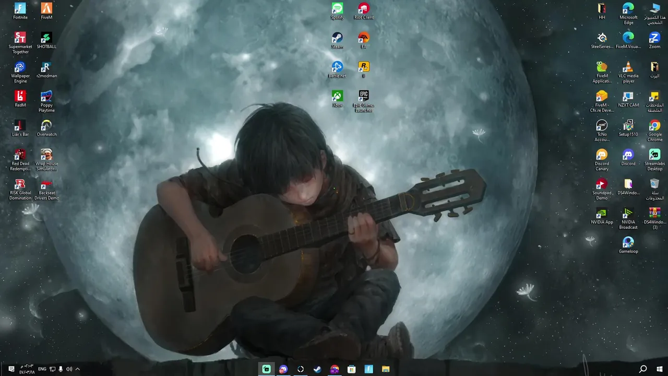Select the SHOTBALL desktop icon

[x=46, y=40]
